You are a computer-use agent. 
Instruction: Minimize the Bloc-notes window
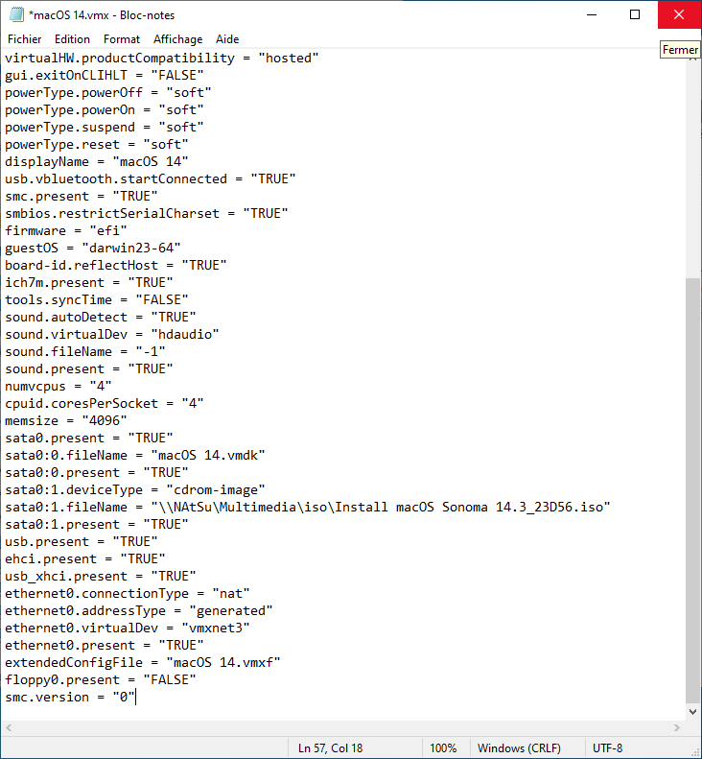coord(591,14)
